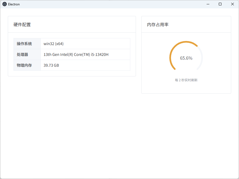Select the 处理器 label cell
The width and height of the screenshot is (239, 179).
tap(22, 55)
